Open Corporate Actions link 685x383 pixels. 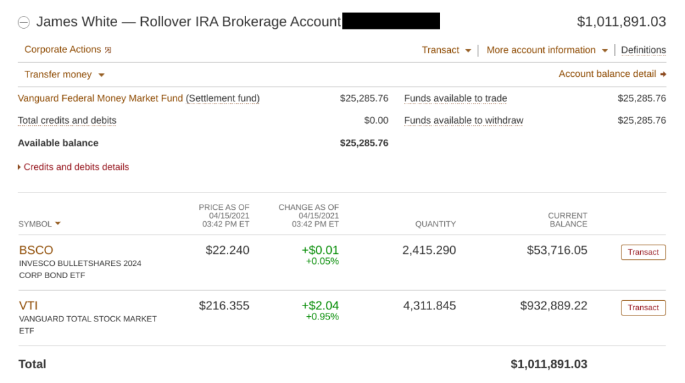tap(62, 49)
